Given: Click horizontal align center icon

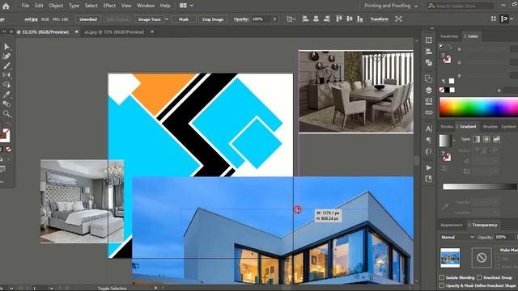Looking at the screenshot, I should pyautogui.click(x=316, y=19).
